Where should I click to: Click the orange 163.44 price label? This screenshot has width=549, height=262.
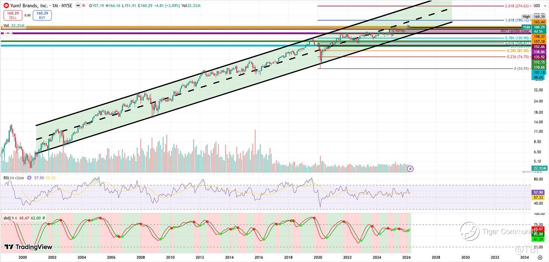click(539, 22)
